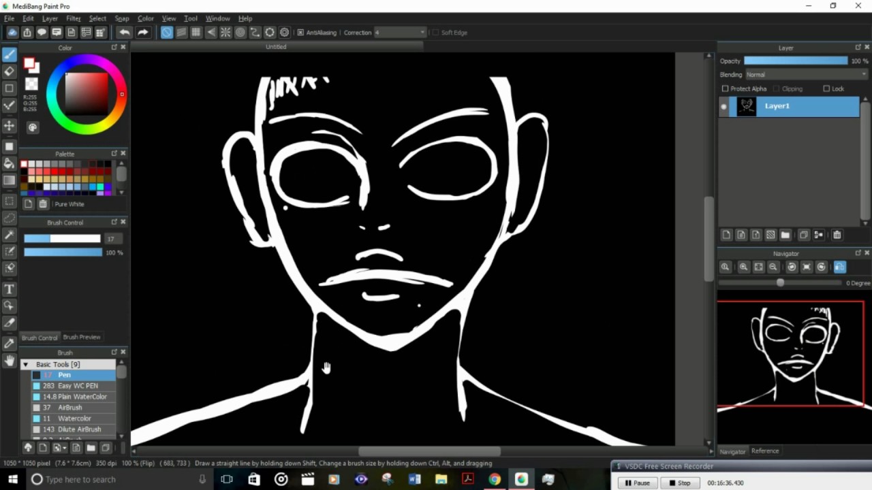Switch to the Brush Preview tab
This screenshot has width=872, height=490.
pos(82,337)
